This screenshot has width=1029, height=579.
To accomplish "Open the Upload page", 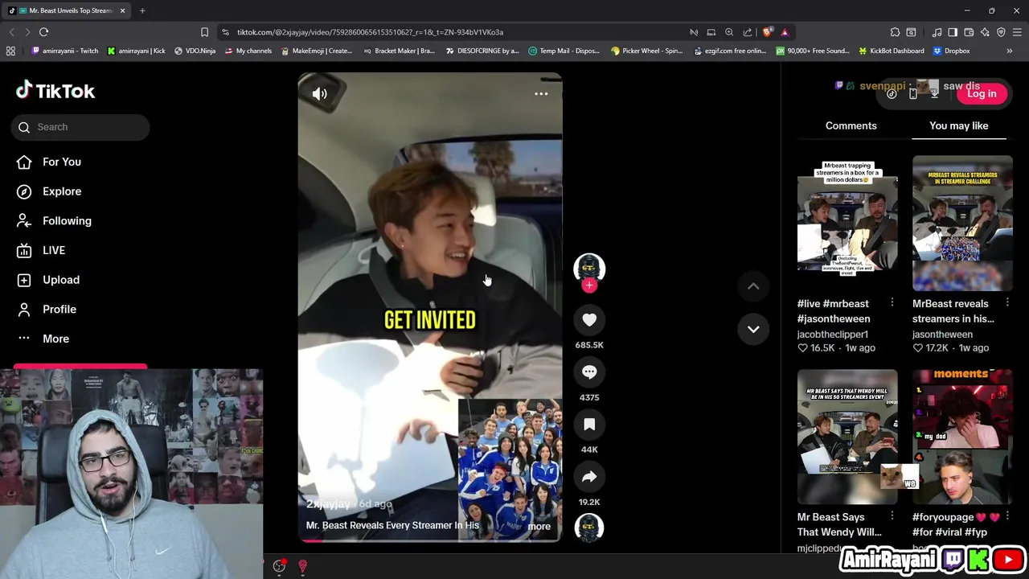I will pos(48,280).
